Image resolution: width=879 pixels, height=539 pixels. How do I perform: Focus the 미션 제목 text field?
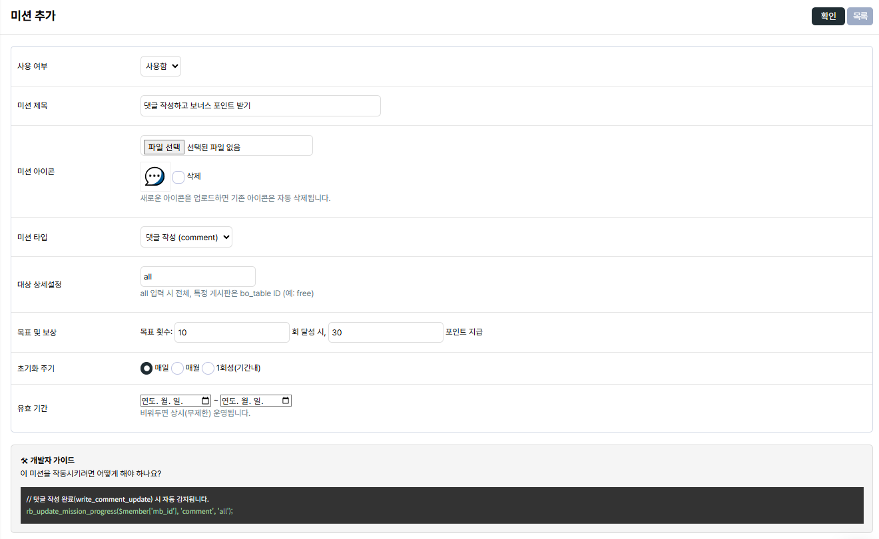tap(260, 106)
